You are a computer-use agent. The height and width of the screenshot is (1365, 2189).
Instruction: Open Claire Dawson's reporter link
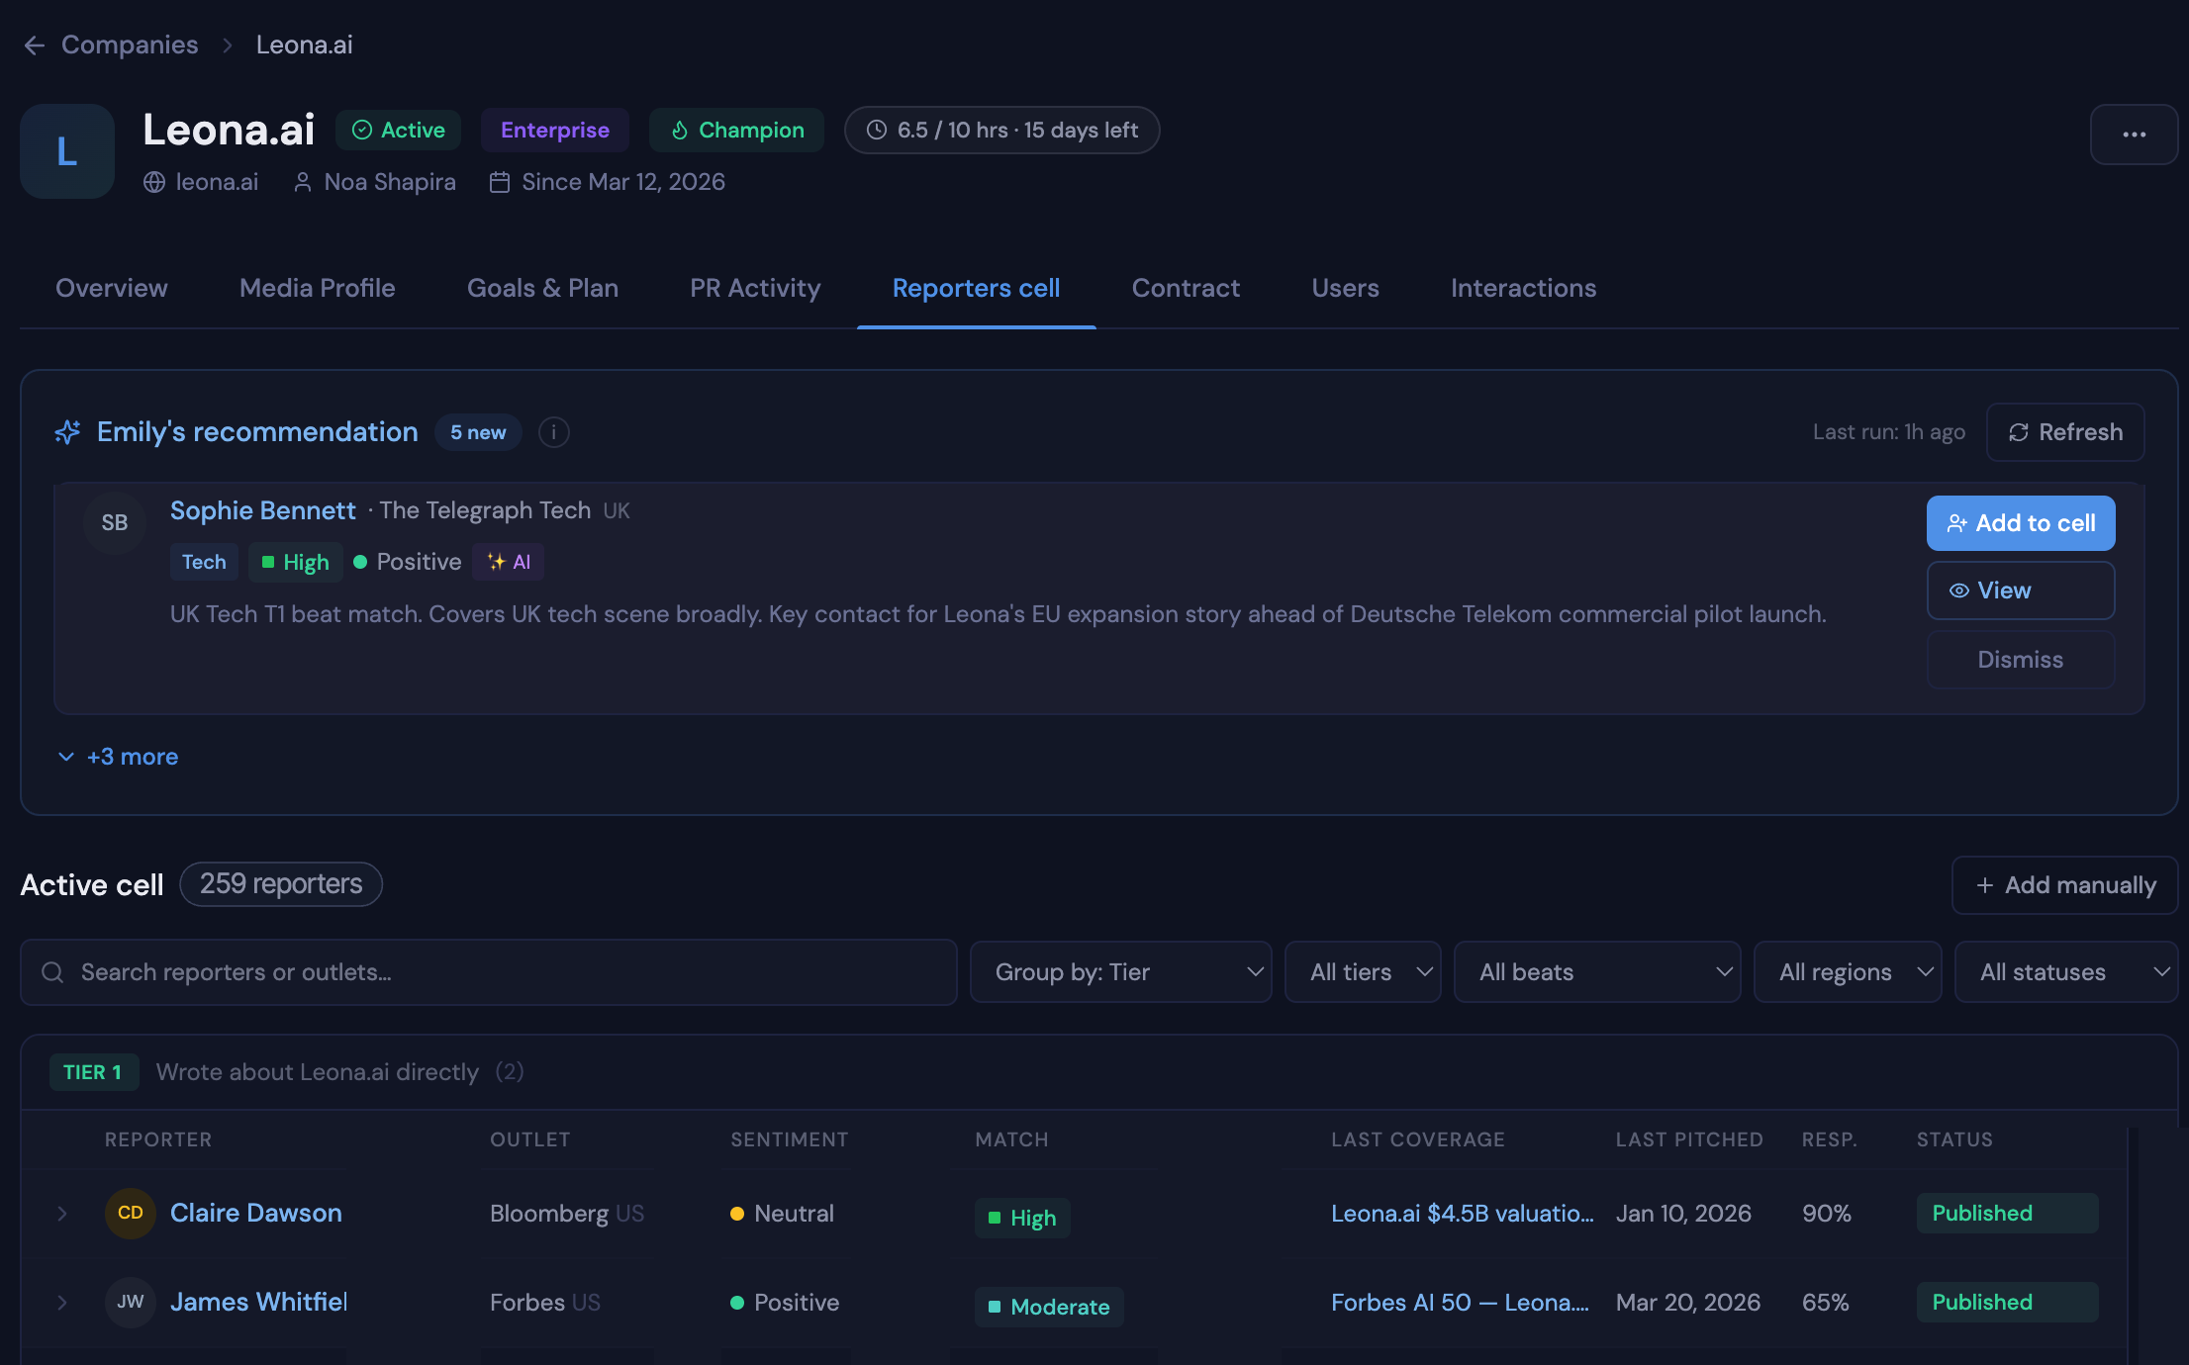[256, 1213]
